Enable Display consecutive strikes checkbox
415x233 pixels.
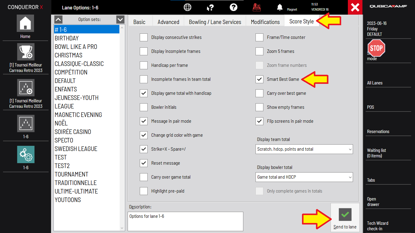pos(144,37)
